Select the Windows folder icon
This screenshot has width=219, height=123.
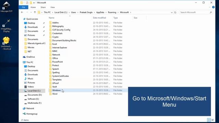pos(50,90)
